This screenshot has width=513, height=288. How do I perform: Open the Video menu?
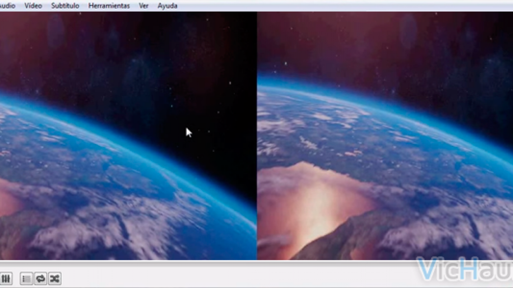pos(33,6)
